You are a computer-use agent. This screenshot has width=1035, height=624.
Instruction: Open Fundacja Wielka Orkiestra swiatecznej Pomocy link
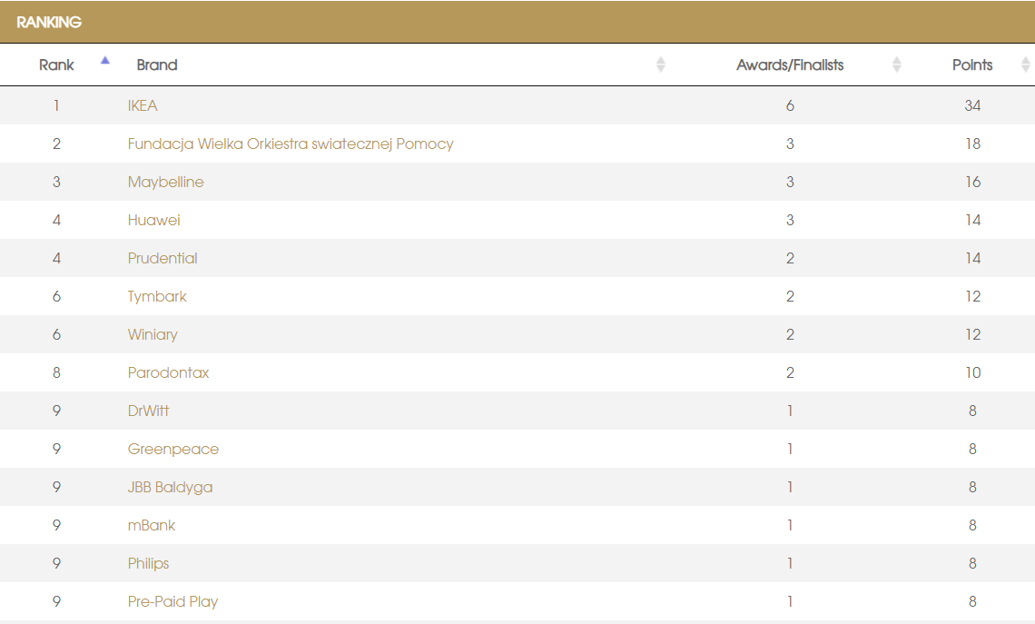[x=291, y=144]
